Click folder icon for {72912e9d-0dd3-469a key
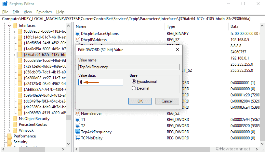The height and width of the screenshot is (152, 265). pyautogui.click(x=20, y=66)
